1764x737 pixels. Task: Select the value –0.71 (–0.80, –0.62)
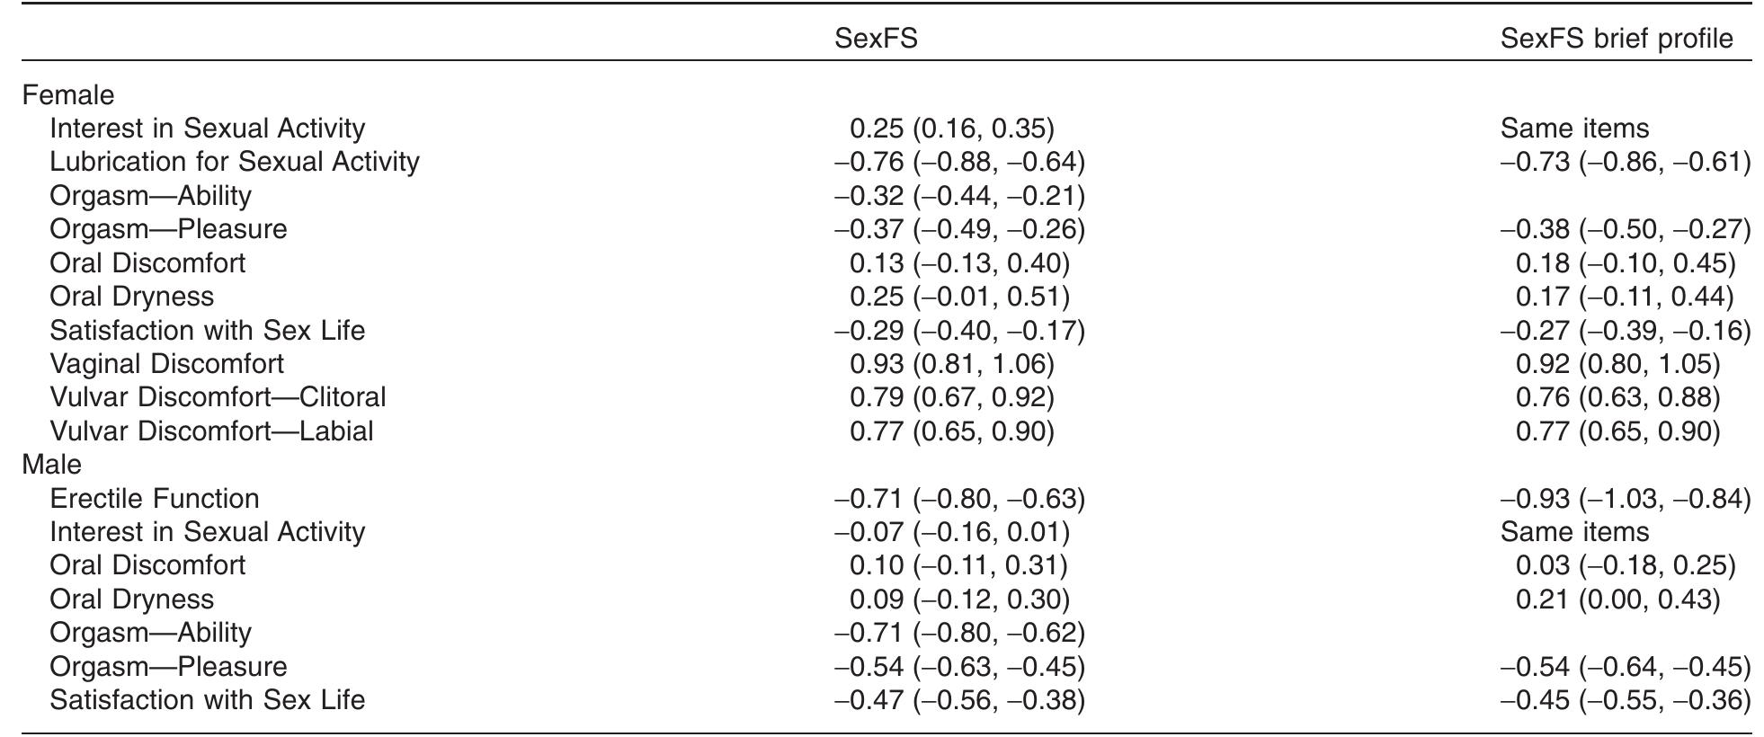click(x=959, y=633)
